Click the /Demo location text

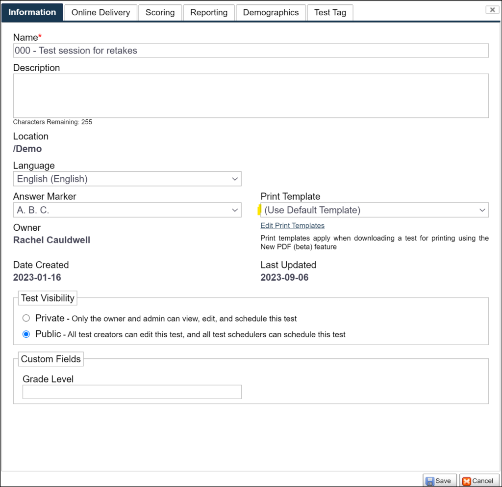coord(27,149)
